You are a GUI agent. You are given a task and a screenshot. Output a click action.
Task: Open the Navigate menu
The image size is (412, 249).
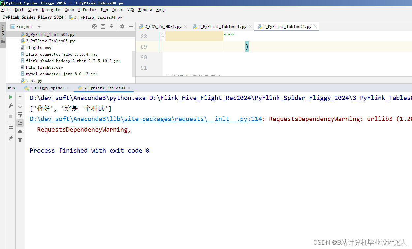(51, 10)
